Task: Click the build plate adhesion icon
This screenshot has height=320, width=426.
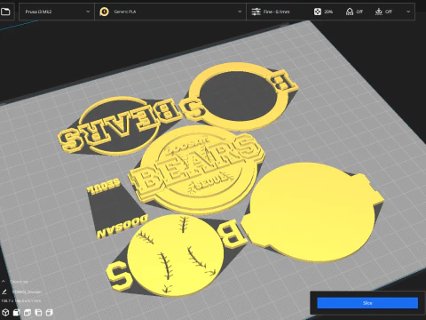Action: [x=379, y=12]
